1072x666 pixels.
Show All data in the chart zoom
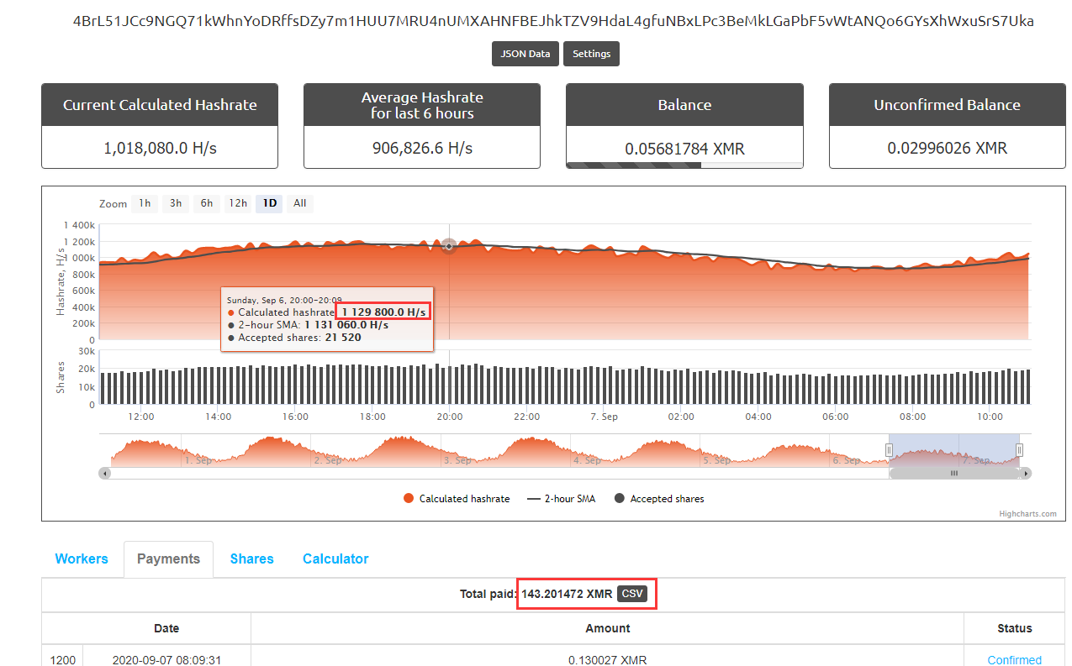tap(300, 203)
